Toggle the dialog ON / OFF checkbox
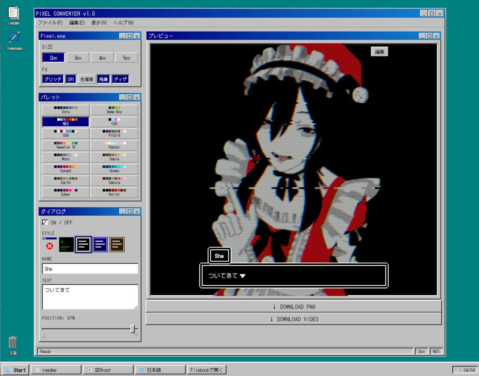This screenshot has width=479, height=376. tap(45, 222)
